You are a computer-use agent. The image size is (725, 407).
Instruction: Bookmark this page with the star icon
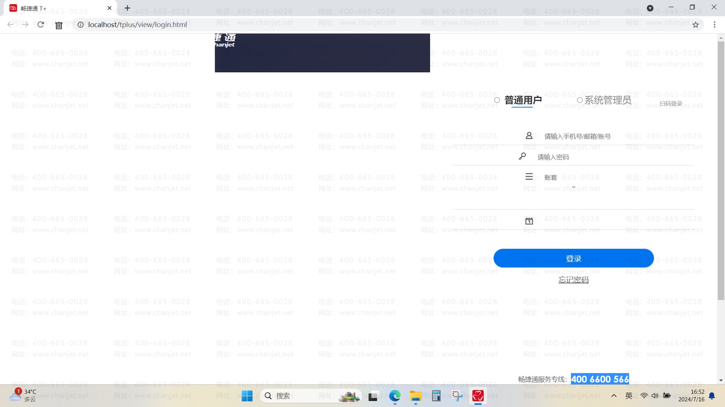(x=696, y=25)
